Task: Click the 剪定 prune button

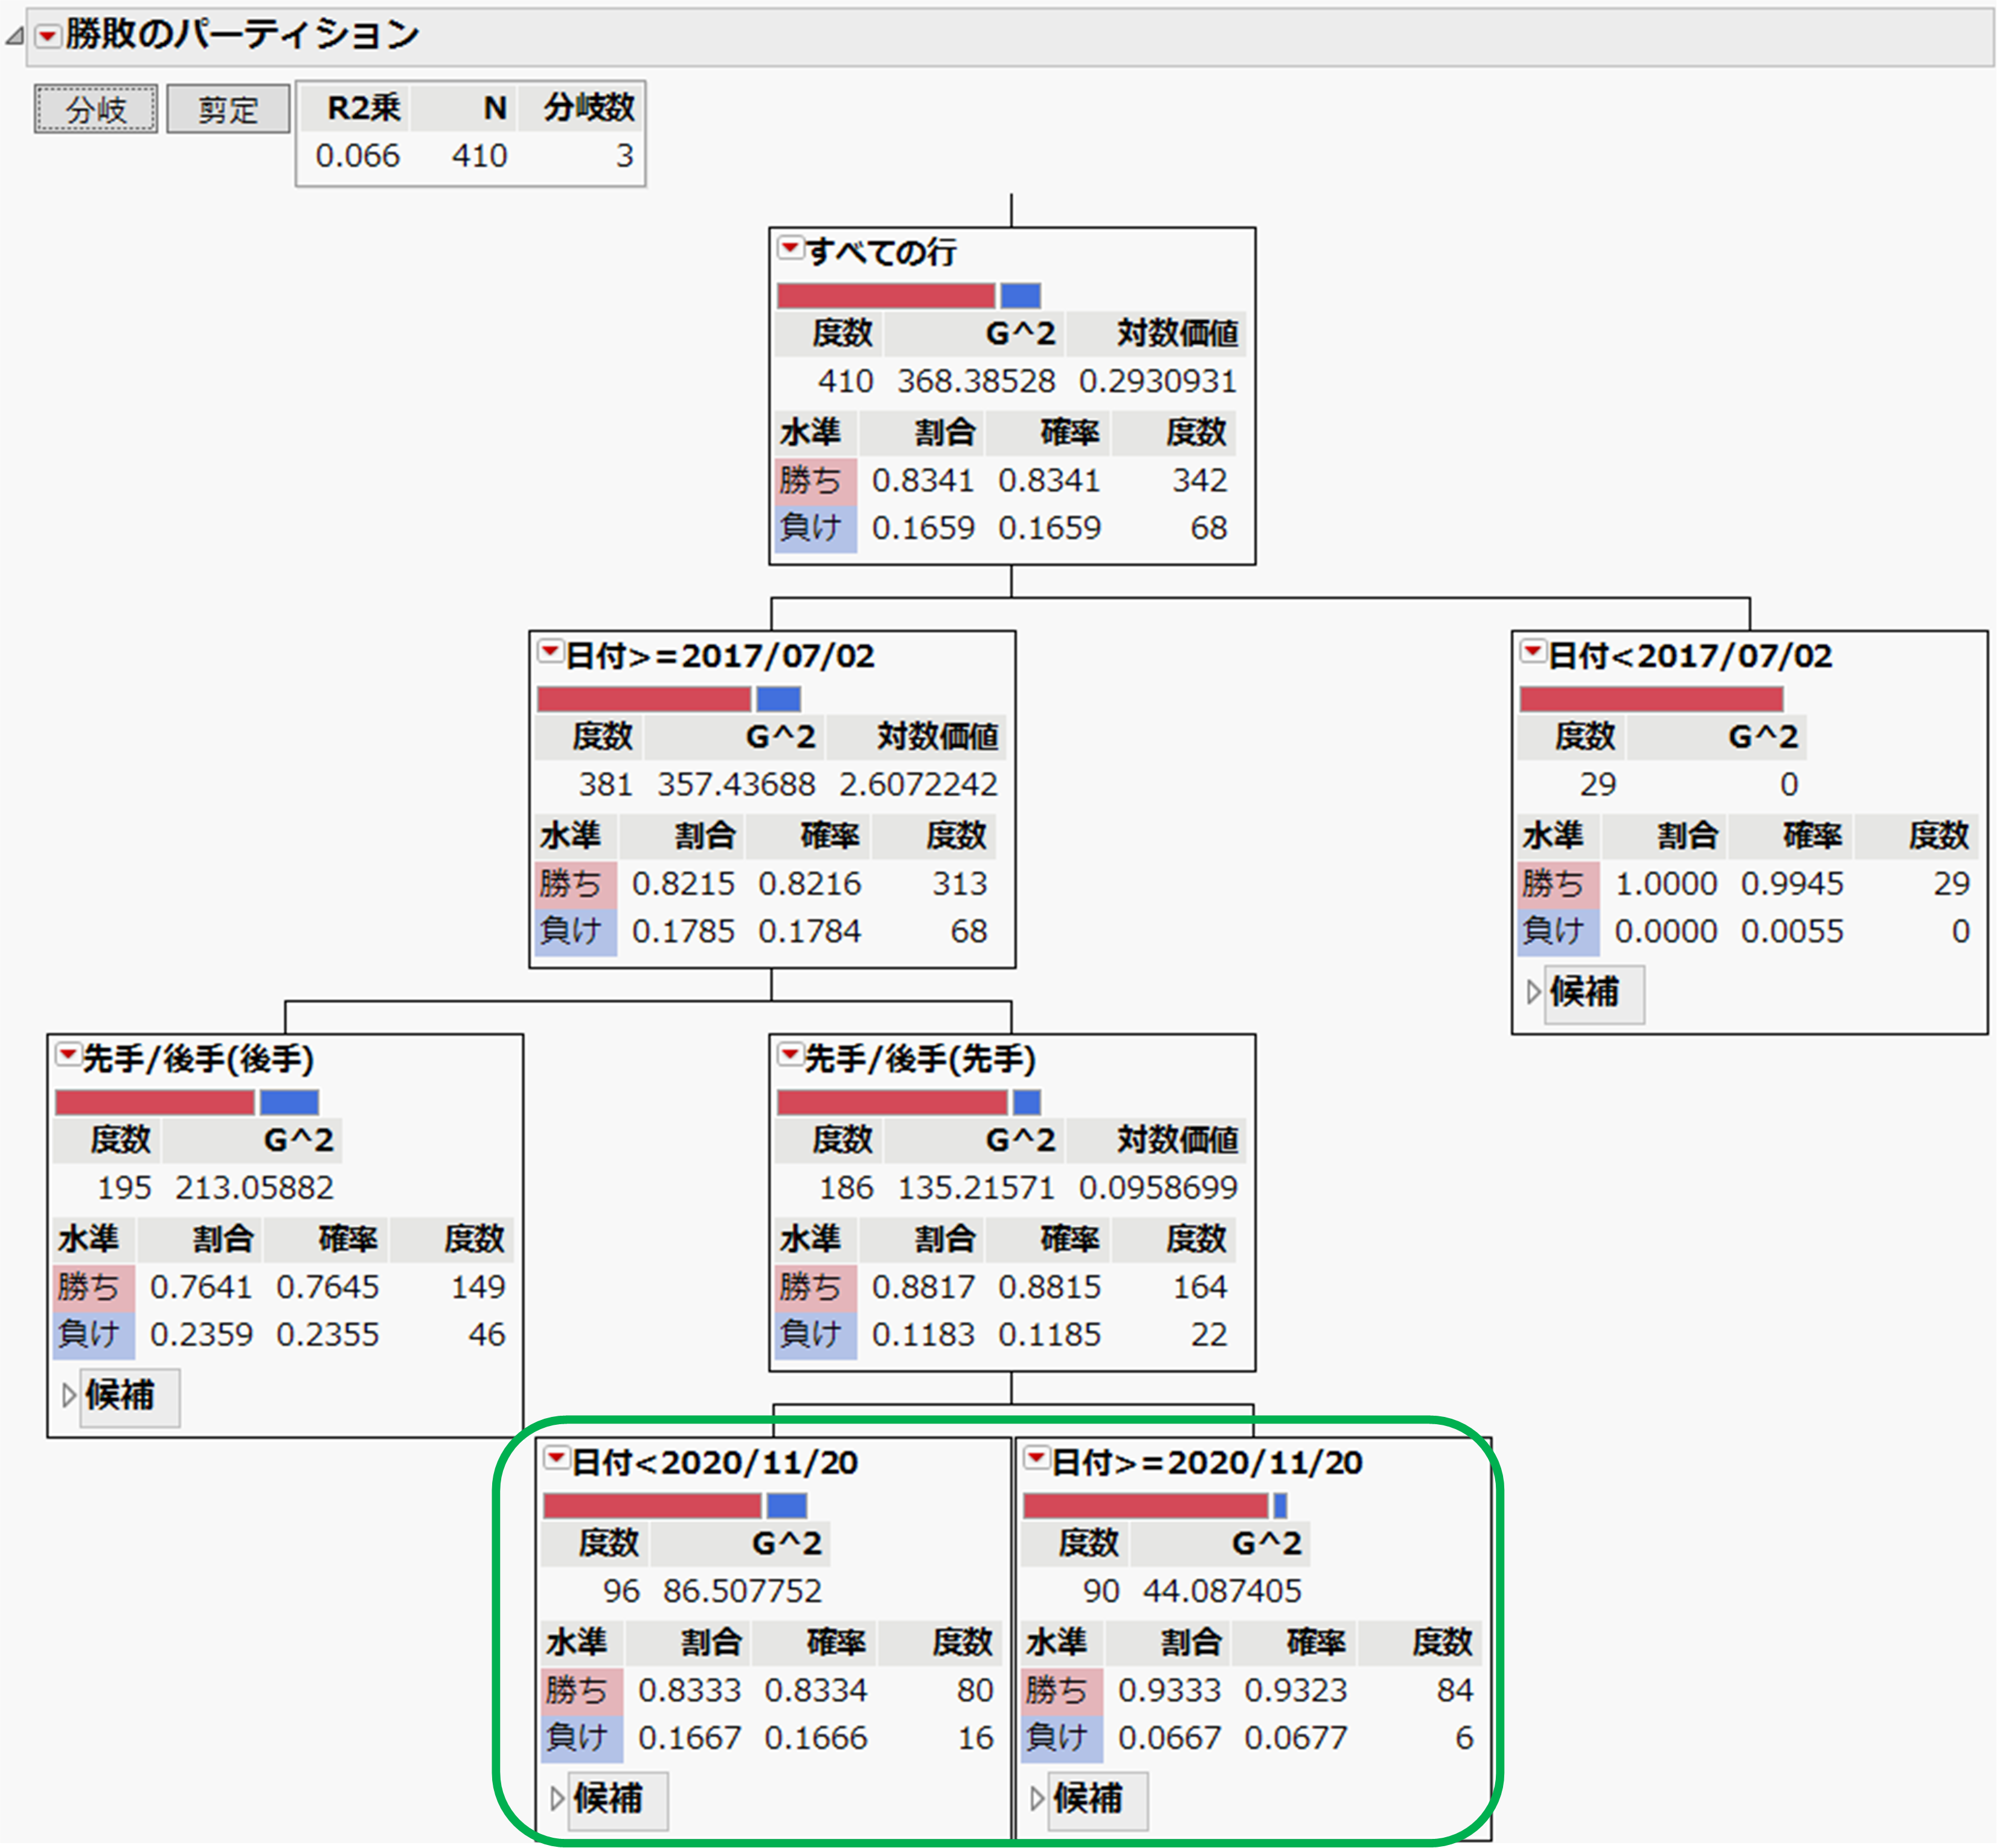Action: [x=228, y=109]
